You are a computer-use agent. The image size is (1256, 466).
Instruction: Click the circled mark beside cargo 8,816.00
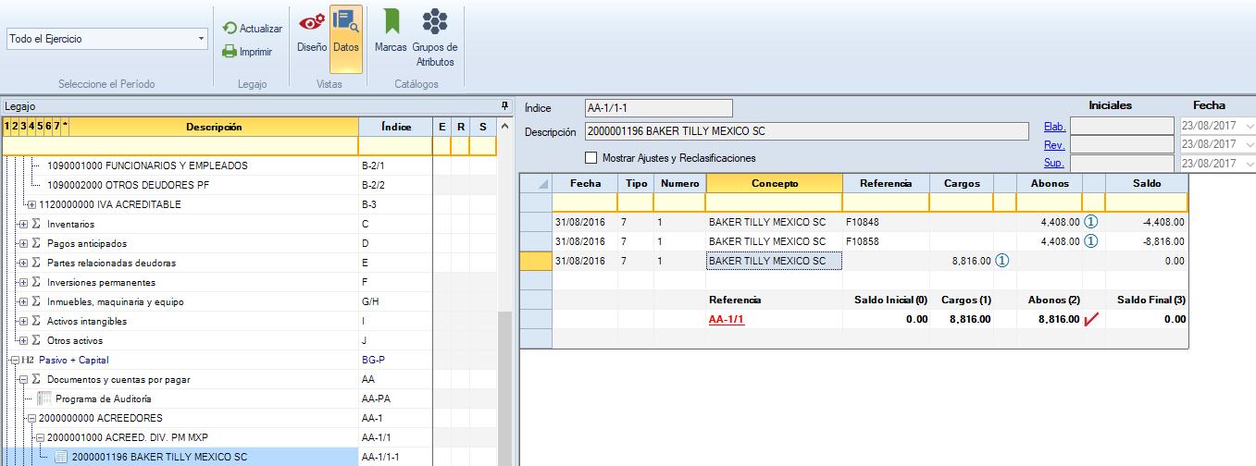coord(1002,261)
